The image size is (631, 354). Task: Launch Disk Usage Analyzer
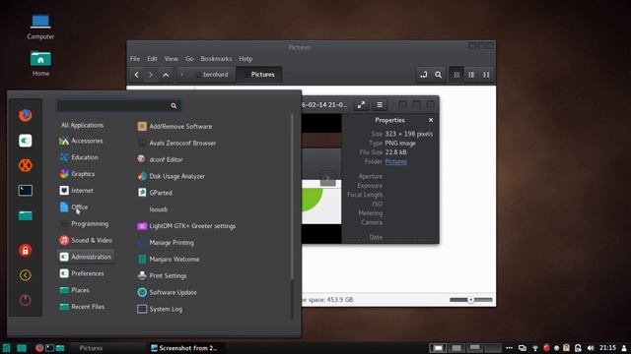coord(171,176)
